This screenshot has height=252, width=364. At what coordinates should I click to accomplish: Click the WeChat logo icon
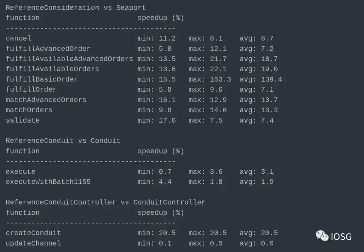322,236
